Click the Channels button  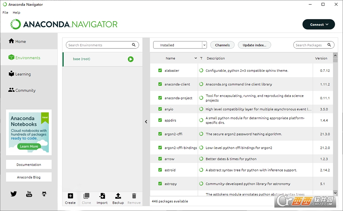(222, 45)
